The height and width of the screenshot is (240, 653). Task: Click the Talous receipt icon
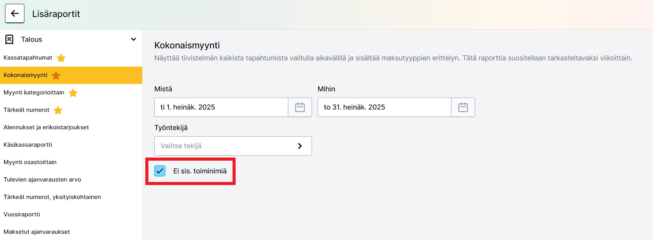(x=9, y=39)
